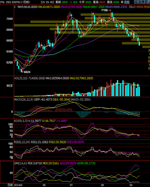
Task: Click the DEA:-55.3042 value
Action: click(x=61, y=99)
